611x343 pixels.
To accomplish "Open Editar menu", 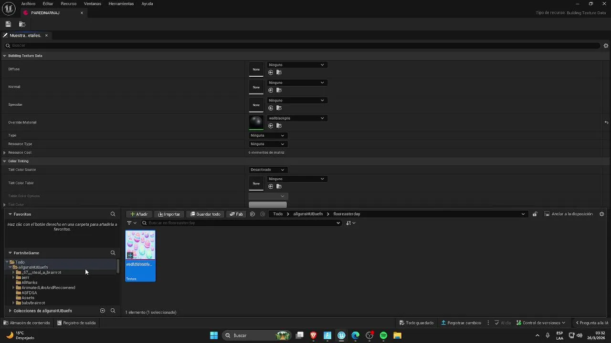I will [48, 4].
